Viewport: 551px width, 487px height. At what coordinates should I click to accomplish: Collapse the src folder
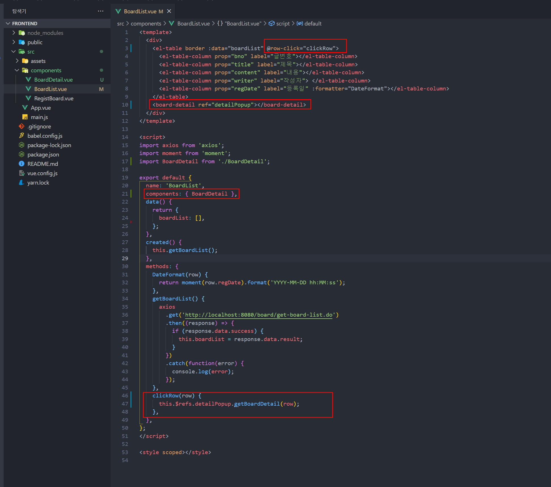(14, 52)
